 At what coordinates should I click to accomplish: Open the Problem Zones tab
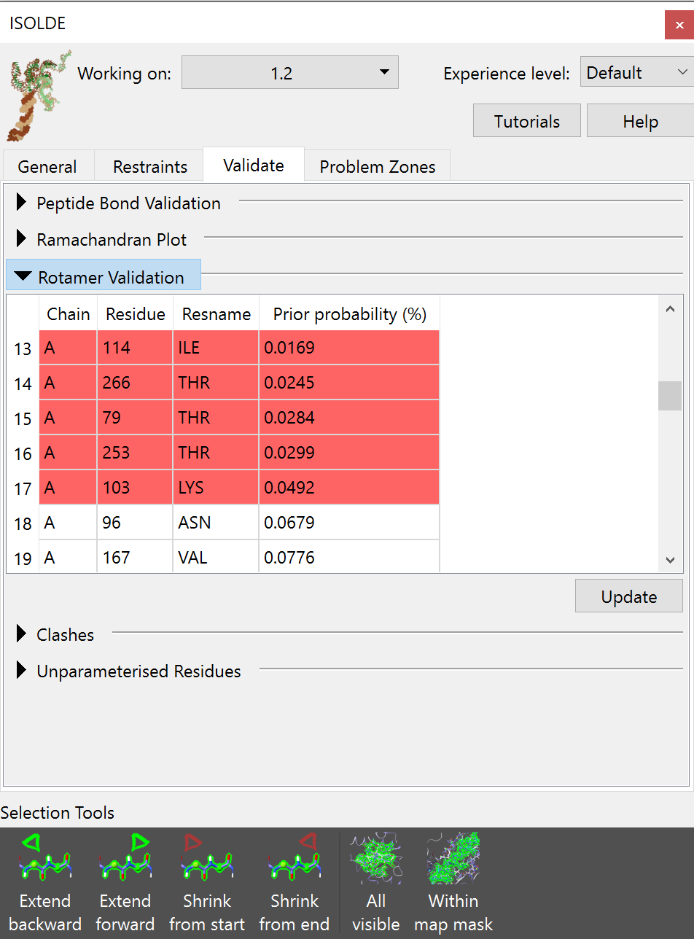[x=378, y=166]
